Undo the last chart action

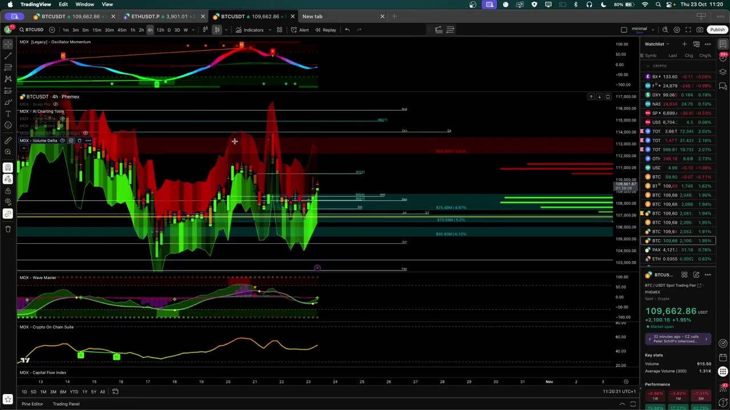(347, 30)
